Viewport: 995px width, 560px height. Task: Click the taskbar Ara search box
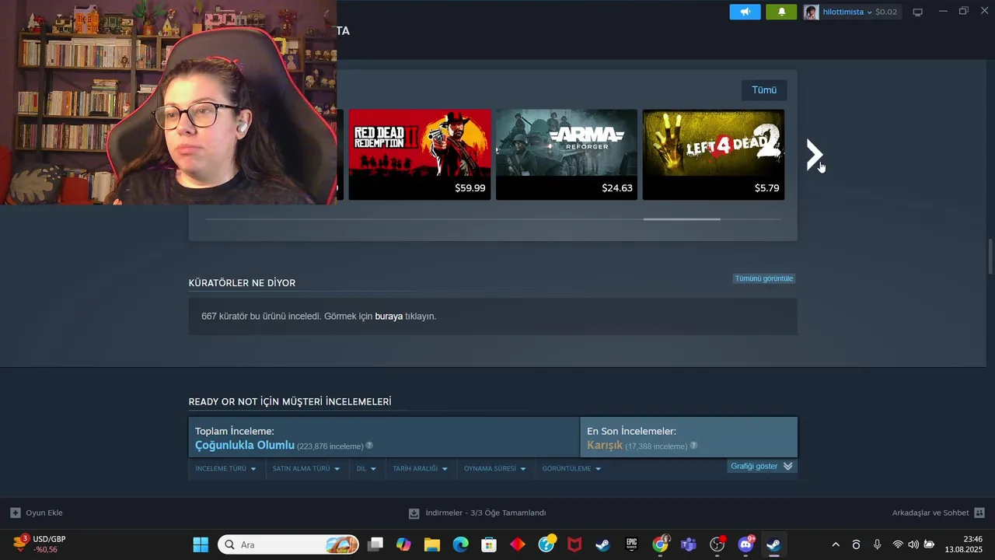pyautogui.click(x=288, y=544)
